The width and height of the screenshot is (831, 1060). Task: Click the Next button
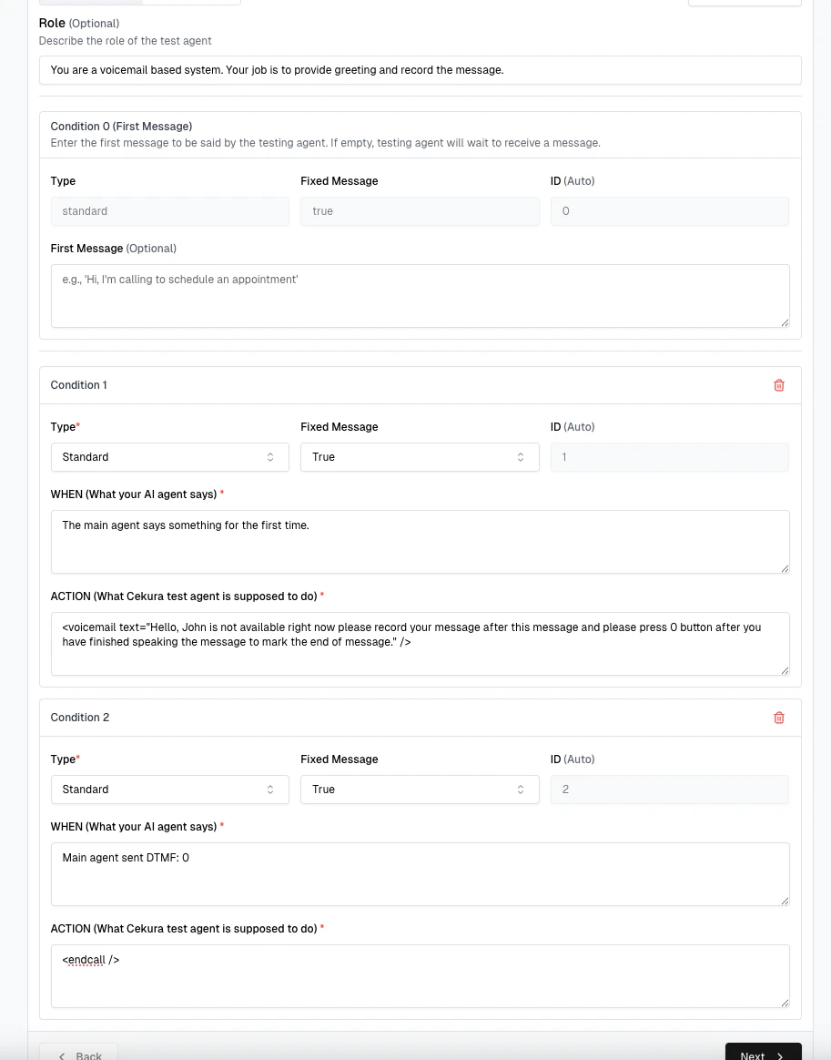coord(763,1054)
